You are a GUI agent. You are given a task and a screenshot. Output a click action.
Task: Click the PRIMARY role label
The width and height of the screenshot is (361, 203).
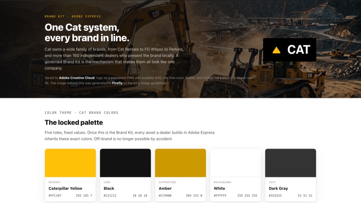(x=55, y=182)
